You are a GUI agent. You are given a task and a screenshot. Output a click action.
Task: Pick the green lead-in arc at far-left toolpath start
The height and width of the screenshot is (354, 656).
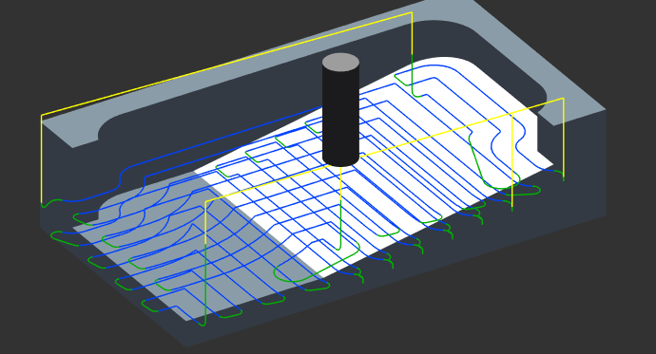pyautogui.click(x=52, y=203)
